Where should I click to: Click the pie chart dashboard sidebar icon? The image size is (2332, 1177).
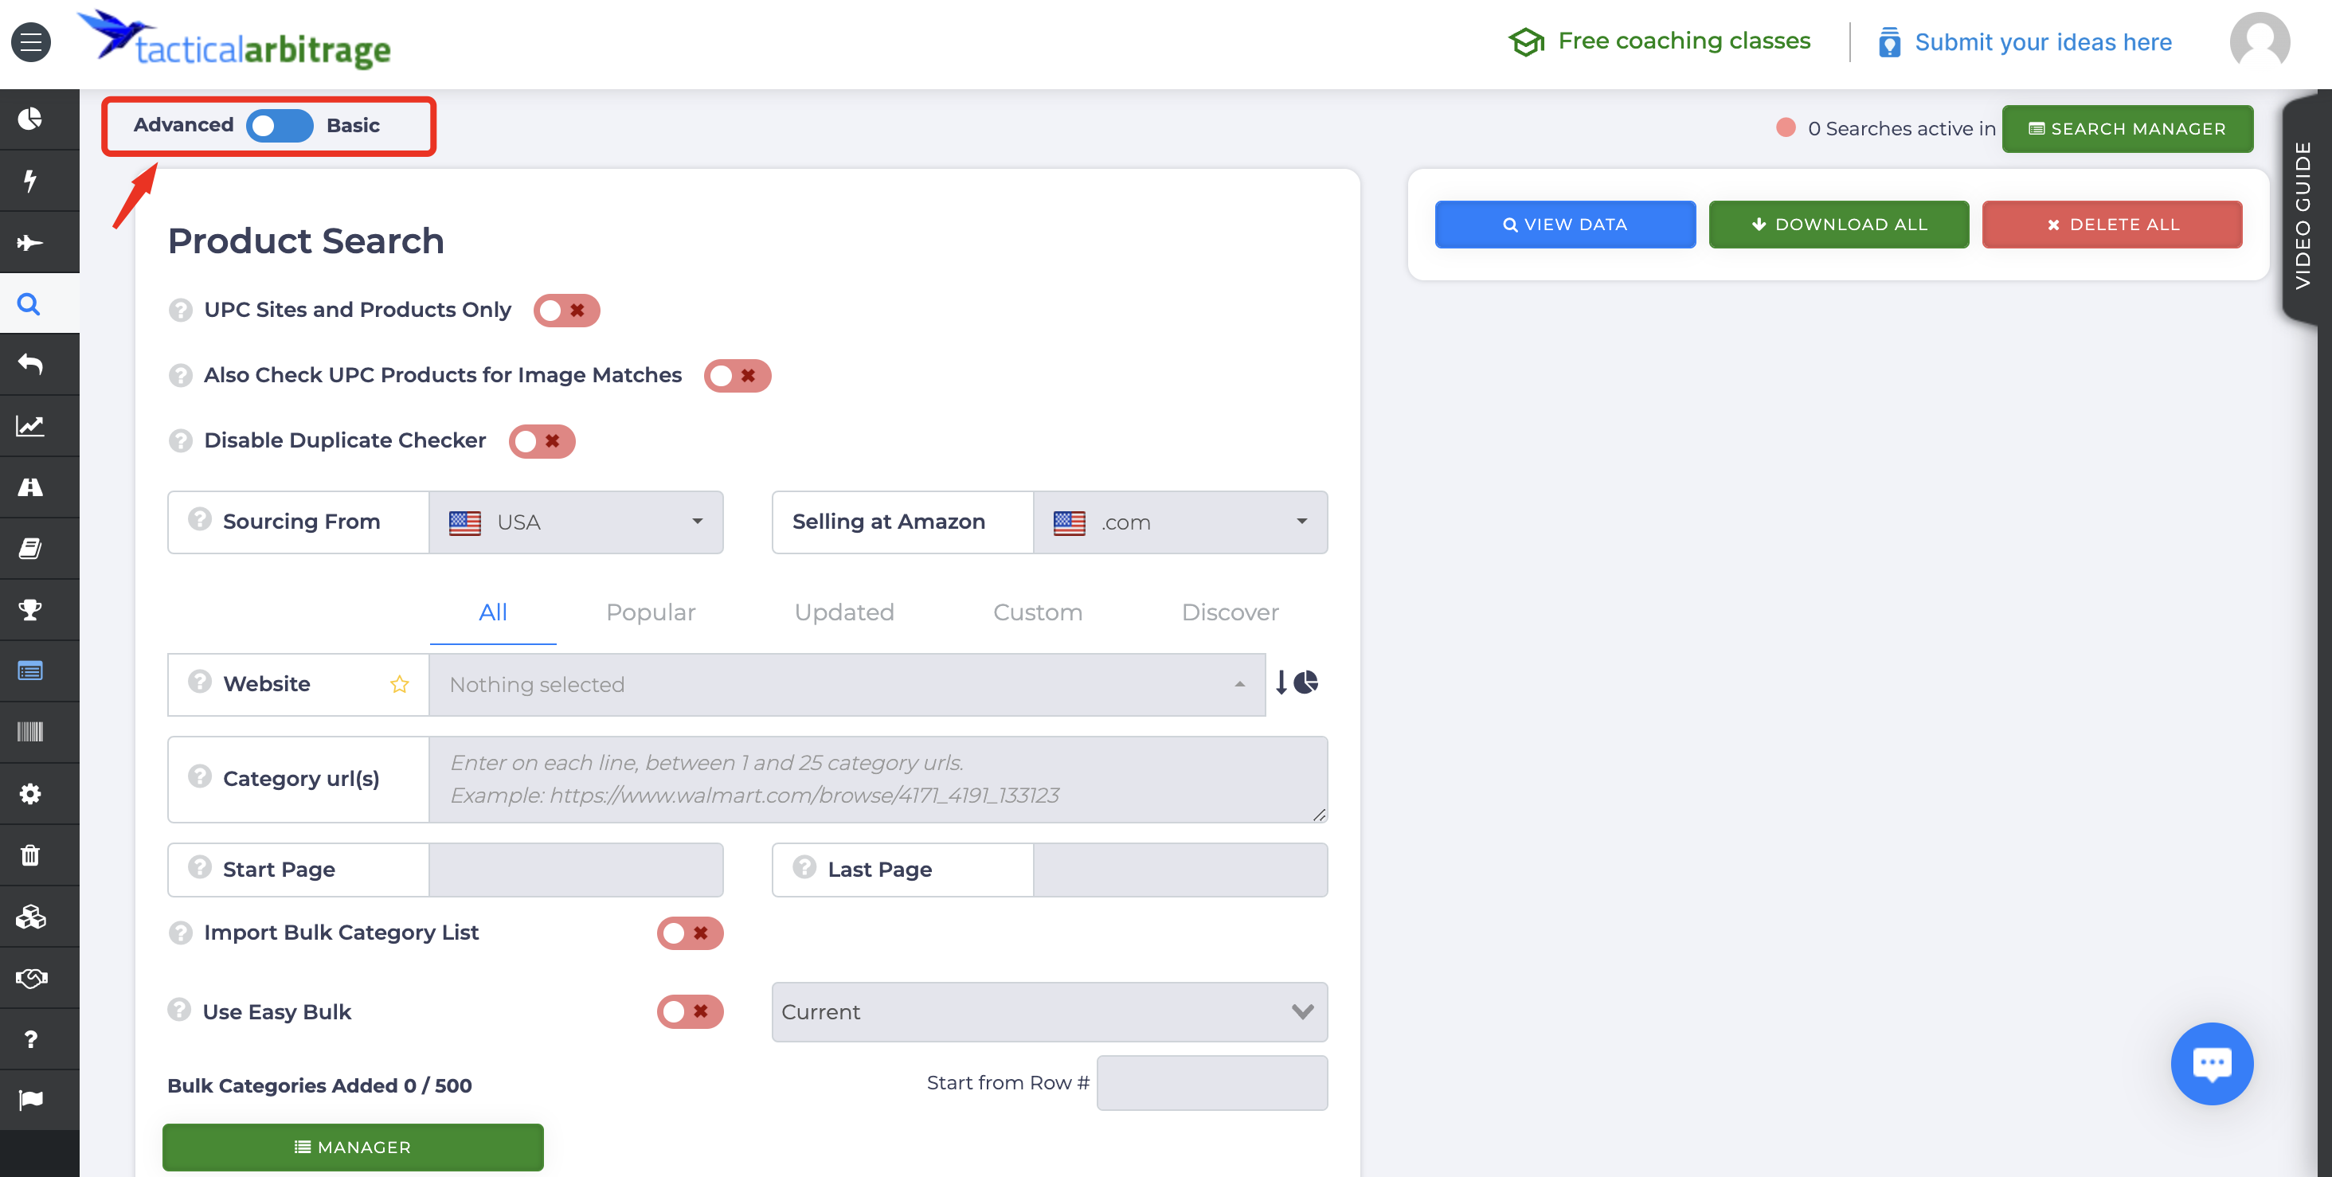(31, 119)
